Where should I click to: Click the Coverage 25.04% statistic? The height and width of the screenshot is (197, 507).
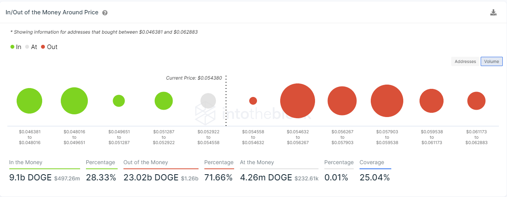click(375, 178)
